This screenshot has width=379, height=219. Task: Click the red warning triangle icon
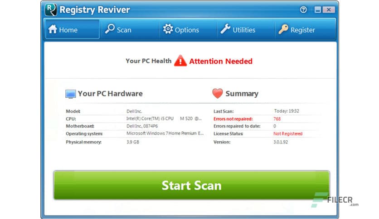coord(180,61)
